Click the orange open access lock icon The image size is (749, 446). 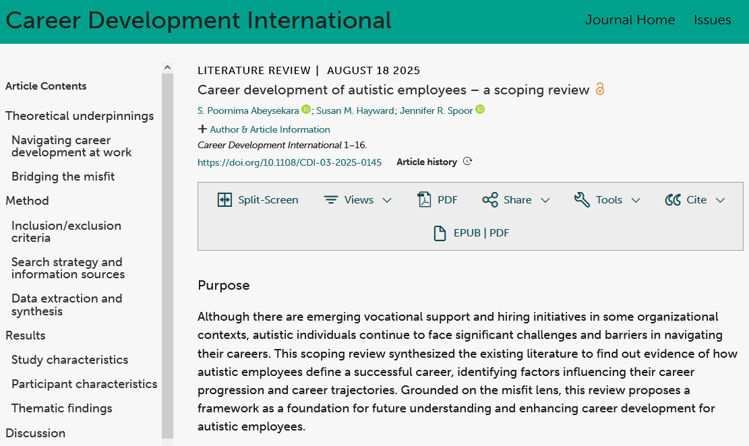[x=600, y=90]
